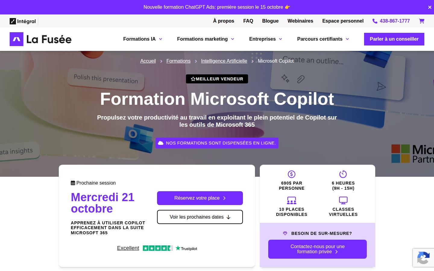434x271 pixels.
Task: Click the ChatGPT Ads announcement text
Action: pyautogui.click(x=217, y=7)
